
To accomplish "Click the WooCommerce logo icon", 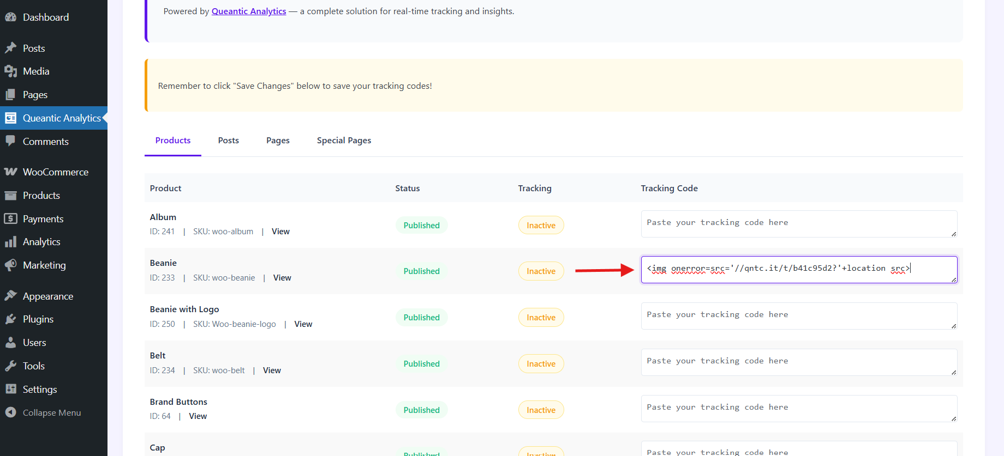I will 11,172.
